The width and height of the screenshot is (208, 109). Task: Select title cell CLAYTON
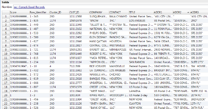141,103
